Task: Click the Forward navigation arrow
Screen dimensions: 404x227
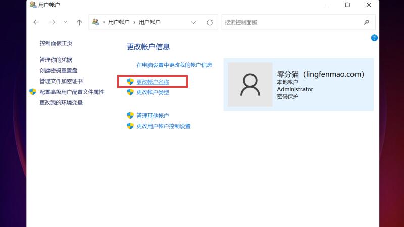Action: (x=52, y=22)
